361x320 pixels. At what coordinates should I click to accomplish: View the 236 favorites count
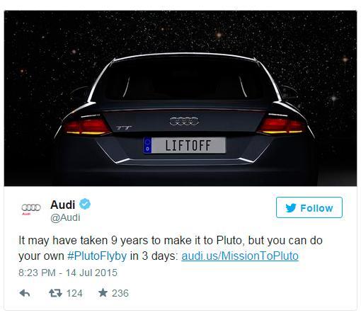[120, 293]
